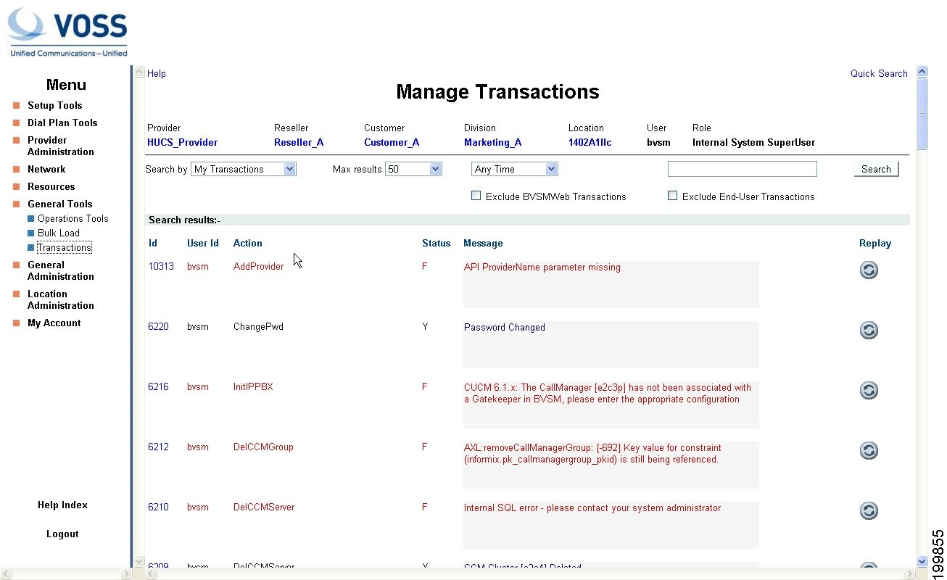This screenshot has height=580, width=947.
Task: Select Bulk Load under General Tools
Action: [x=59, y=233]
